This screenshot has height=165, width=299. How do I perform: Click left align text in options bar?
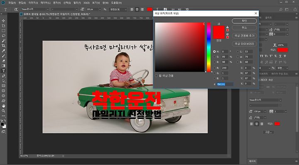coord(132,9)
